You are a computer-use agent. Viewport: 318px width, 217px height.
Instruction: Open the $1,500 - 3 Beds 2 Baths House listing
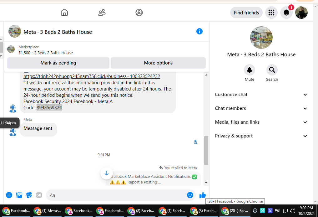[46, 53]
